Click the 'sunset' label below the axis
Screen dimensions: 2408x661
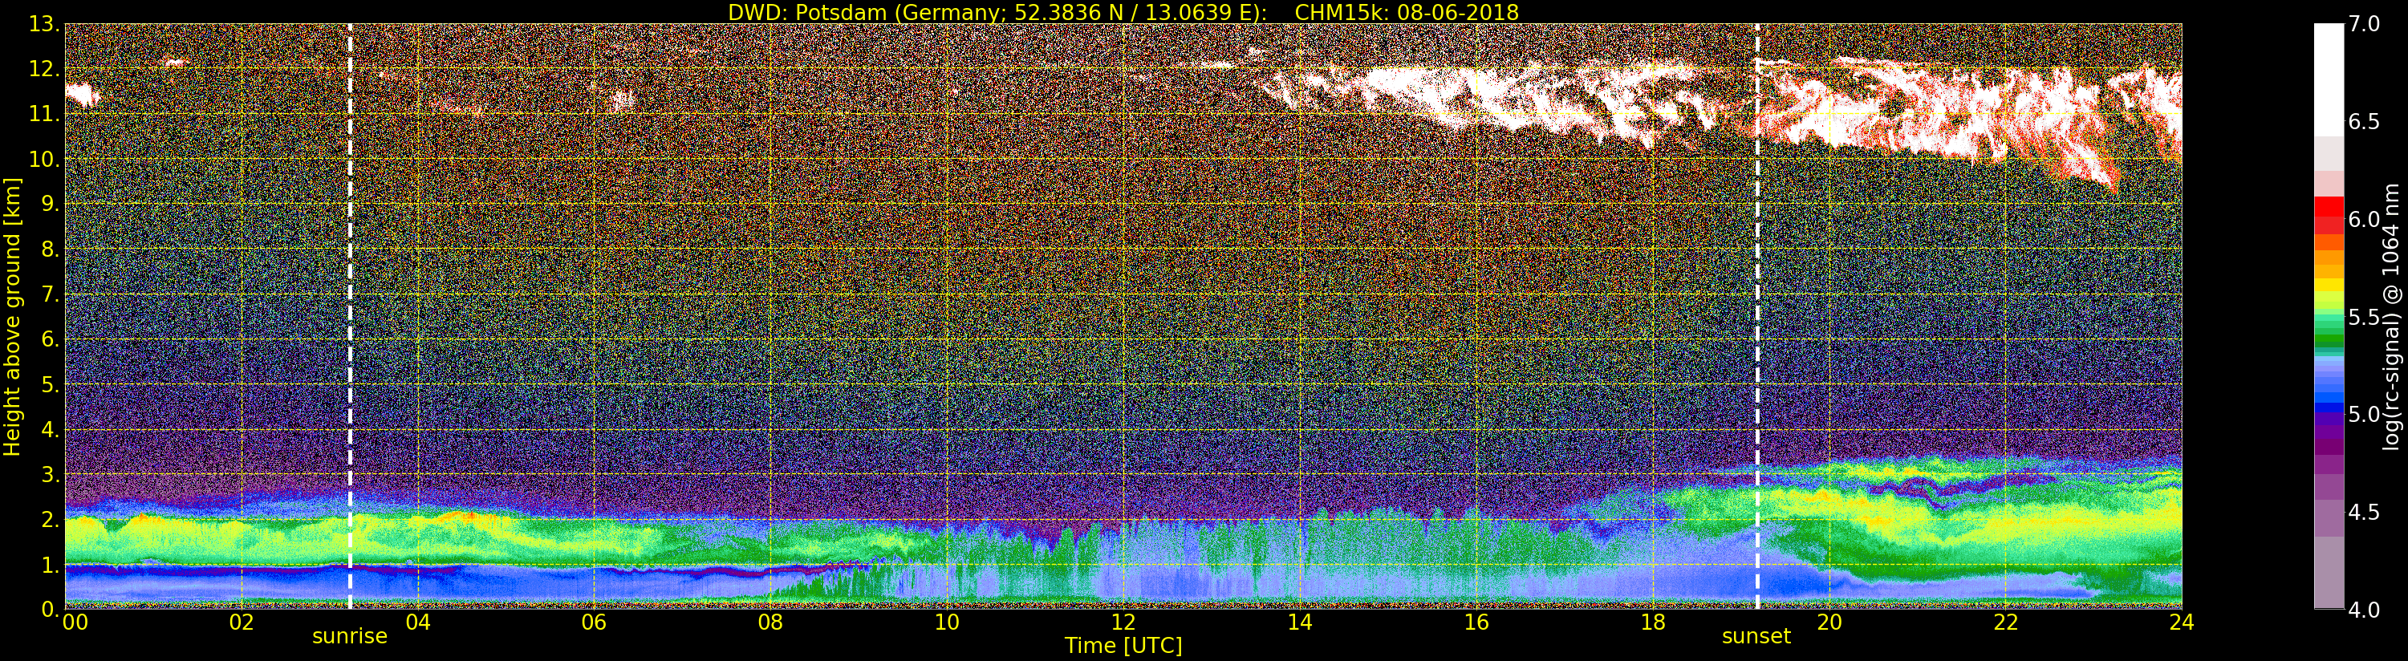[x=1756, y=637]
